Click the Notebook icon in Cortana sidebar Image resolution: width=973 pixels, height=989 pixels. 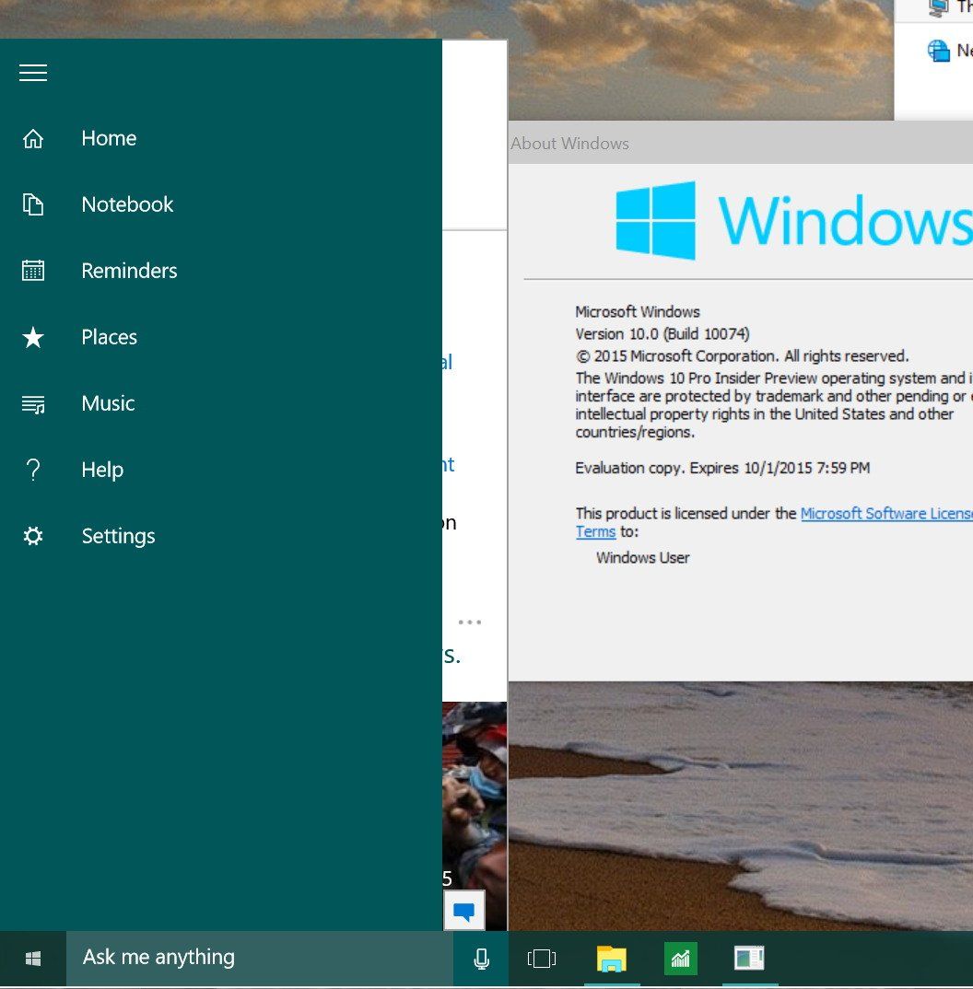33,204
